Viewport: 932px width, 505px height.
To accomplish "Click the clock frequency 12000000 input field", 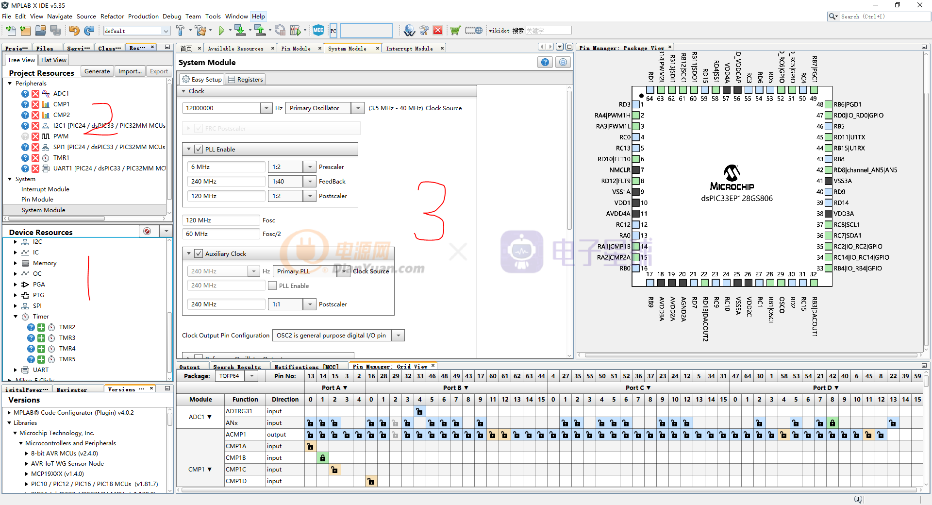I will tap(221, 108).
